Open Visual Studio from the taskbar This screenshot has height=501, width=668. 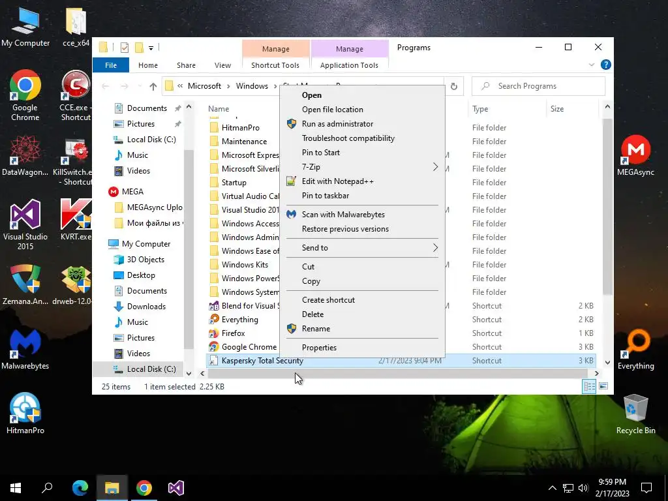[x=176, y=488]
